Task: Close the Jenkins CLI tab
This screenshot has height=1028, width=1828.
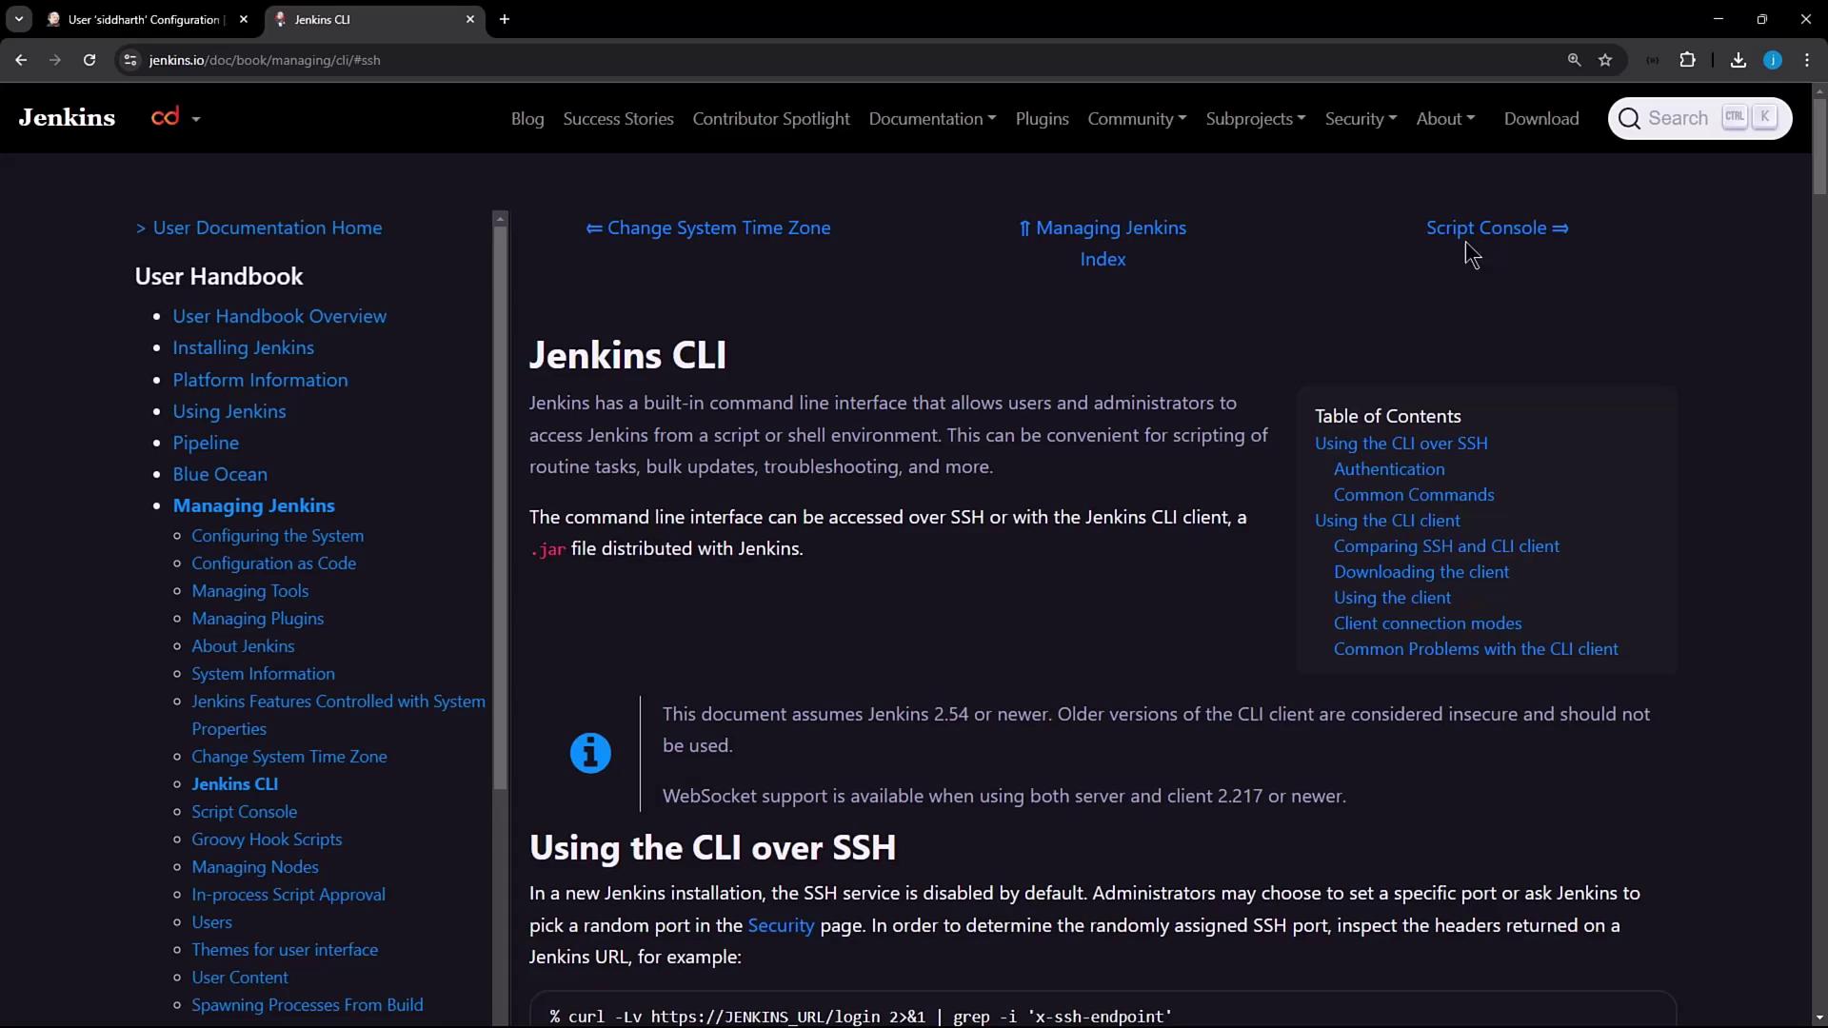Action: tap(469, 19)
